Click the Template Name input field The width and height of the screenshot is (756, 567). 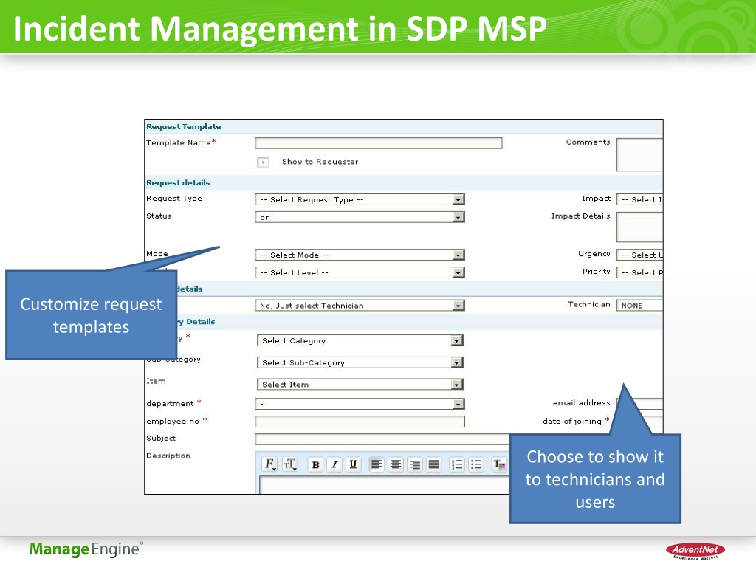point(379,143)
